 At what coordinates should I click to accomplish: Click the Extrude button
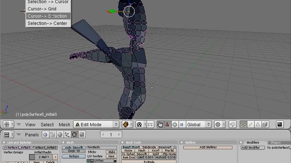click(x=149, y=162)
